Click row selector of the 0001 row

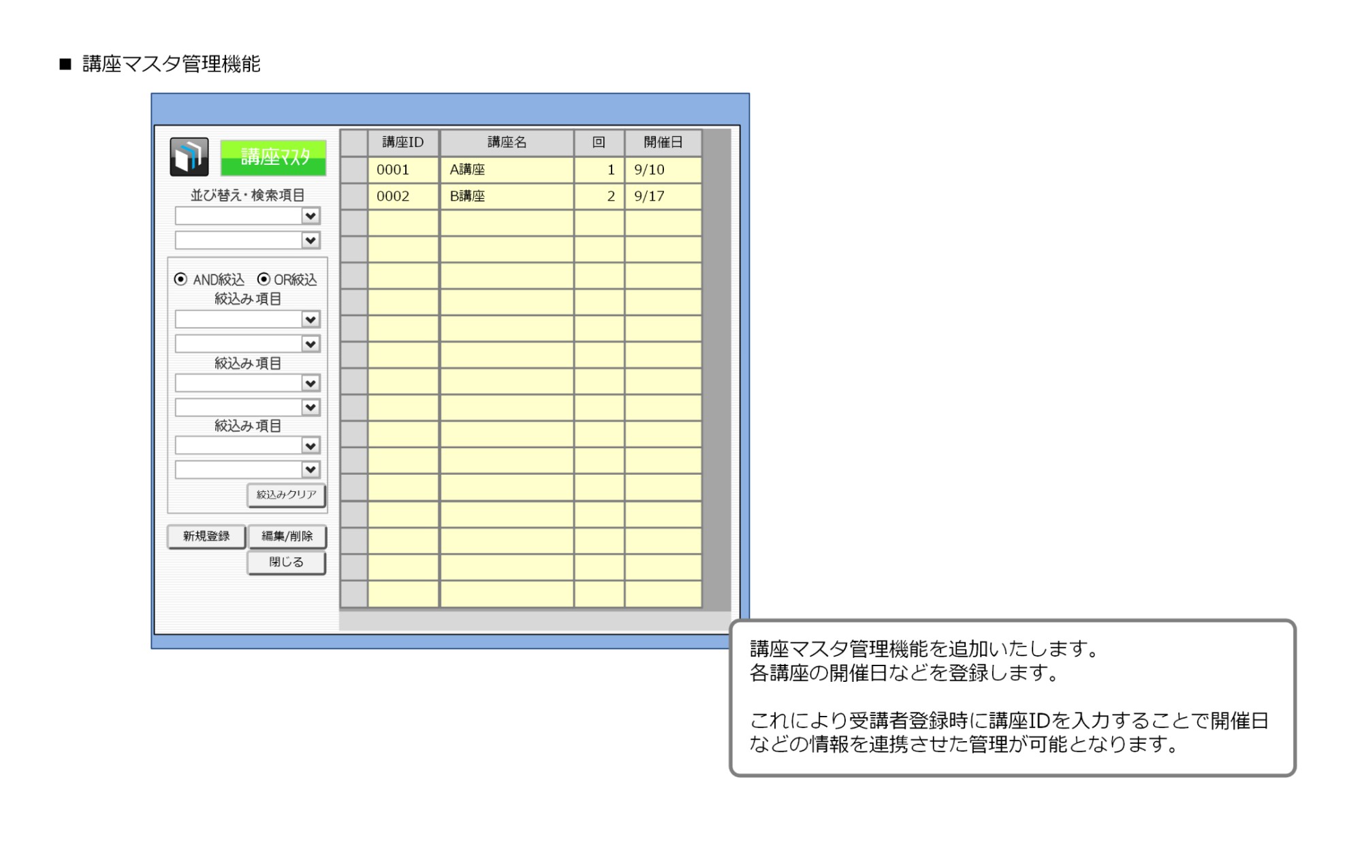354,170
